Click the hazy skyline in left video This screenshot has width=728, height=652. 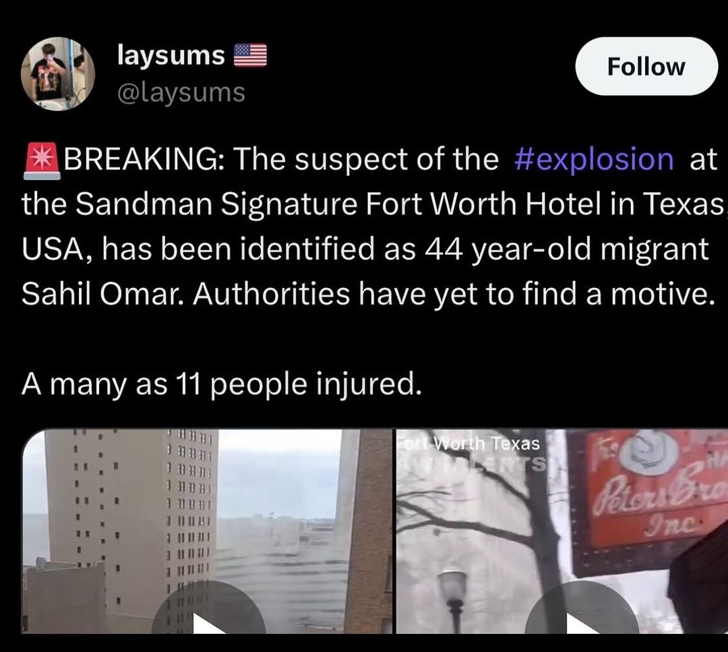278,529
